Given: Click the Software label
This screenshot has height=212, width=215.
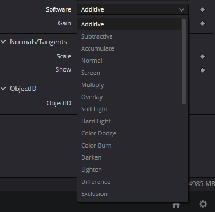Looking at the screenshot, I should coord(58,9).
